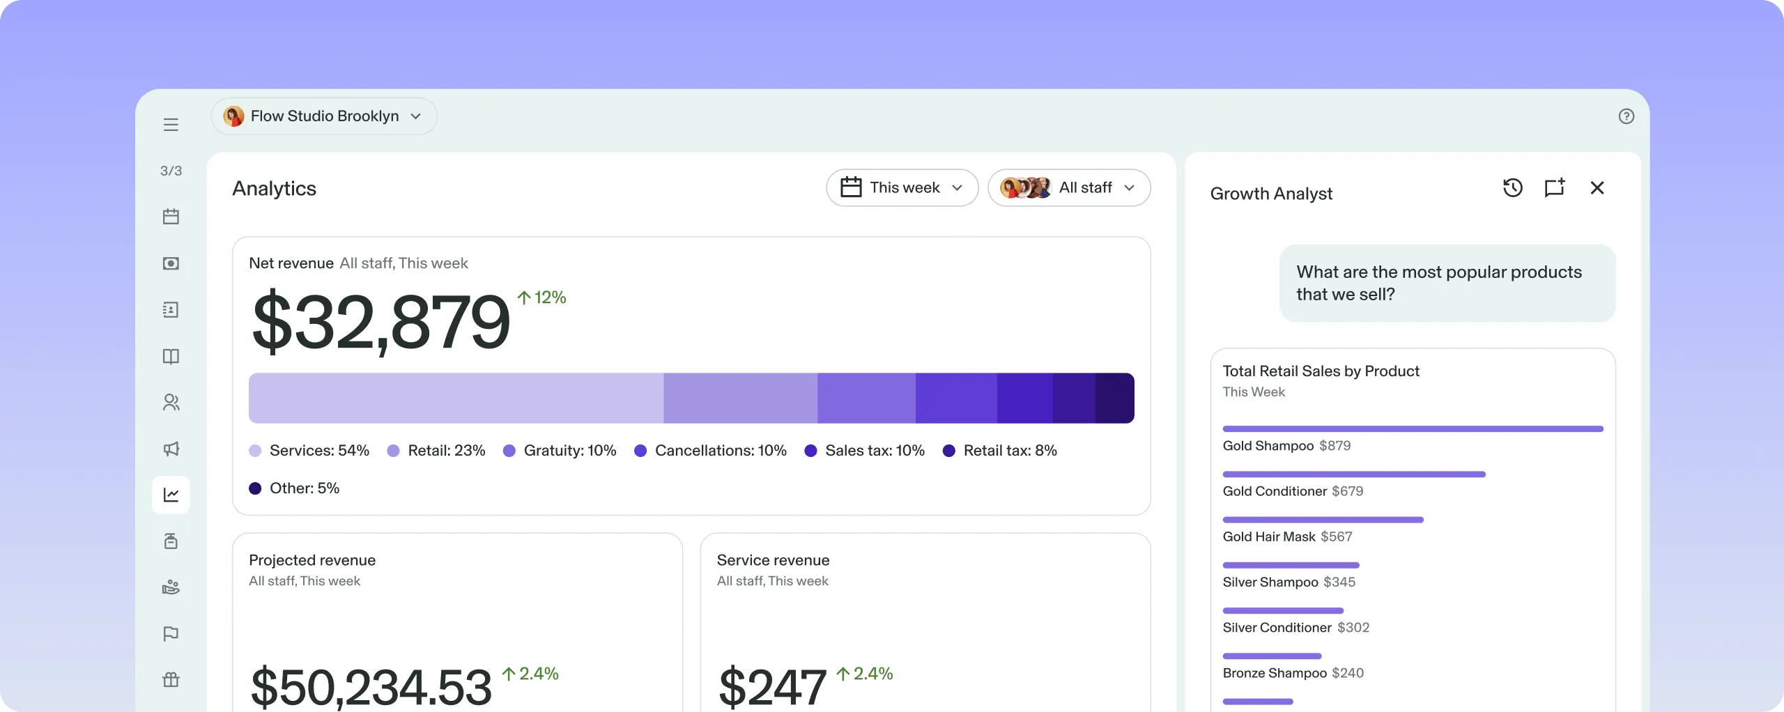Click the Gratuity: 10% legend item
This screenshot has width=1784, height=712.
pyautogui.click(x=560, y=451)
